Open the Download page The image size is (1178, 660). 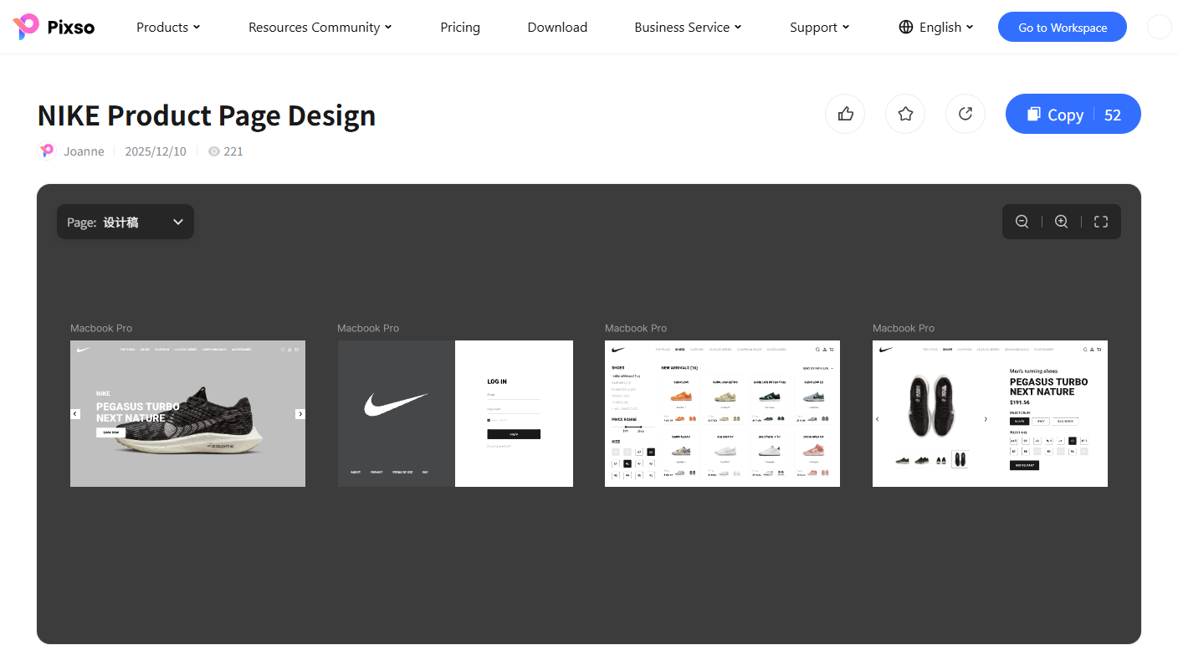coord(557,27)
